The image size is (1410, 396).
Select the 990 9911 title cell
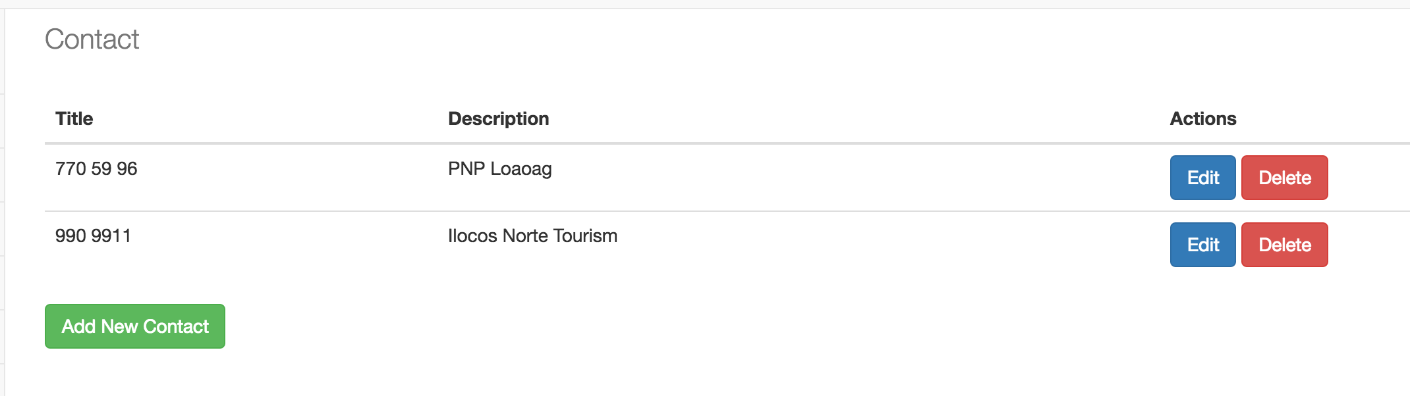94,236
